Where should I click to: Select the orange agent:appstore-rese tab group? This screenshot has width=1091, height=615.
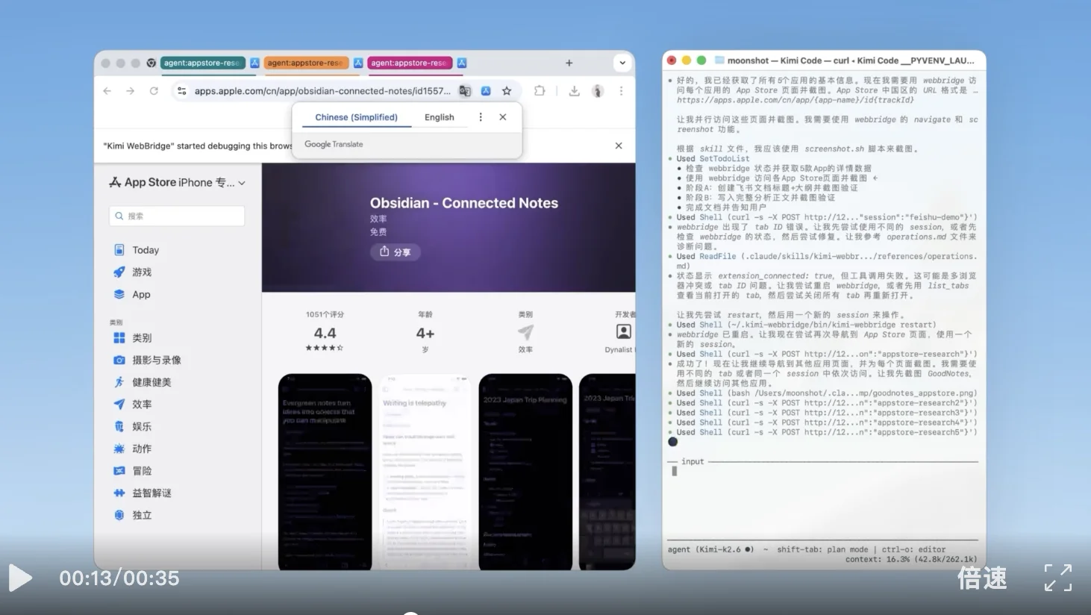coord(305,63)
